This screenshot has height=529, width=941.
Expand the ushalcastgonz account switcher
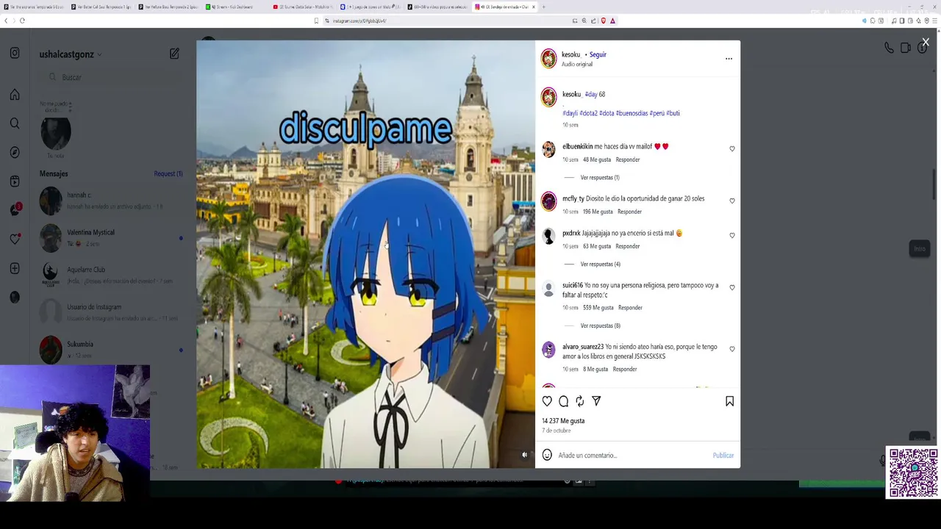[71, 54]
